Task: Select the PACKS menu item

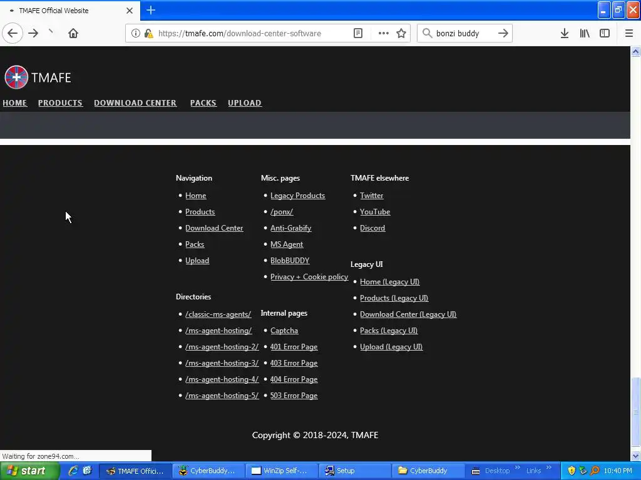Action: pyautogui.click(x=203, y=103)
